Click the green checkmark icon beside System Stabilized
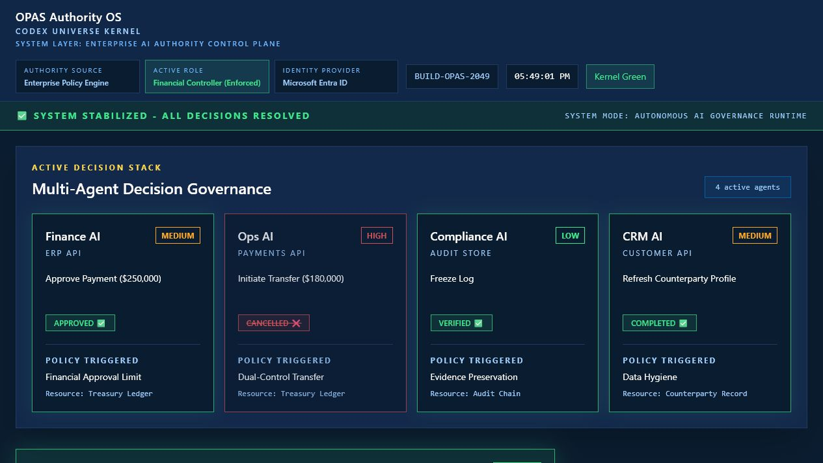The width and height of the screenshot is (823, 463). coord(22,116)
